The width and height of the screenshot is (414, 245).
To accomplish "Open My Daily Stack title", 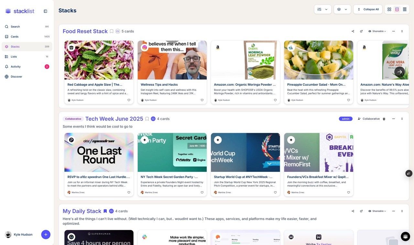I will (82, 211).
